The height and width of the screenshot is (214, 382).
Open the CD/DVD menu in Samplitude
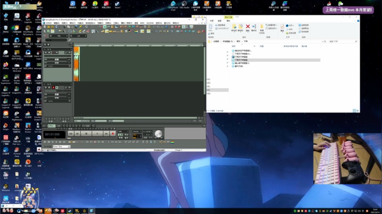pos(150,23)
